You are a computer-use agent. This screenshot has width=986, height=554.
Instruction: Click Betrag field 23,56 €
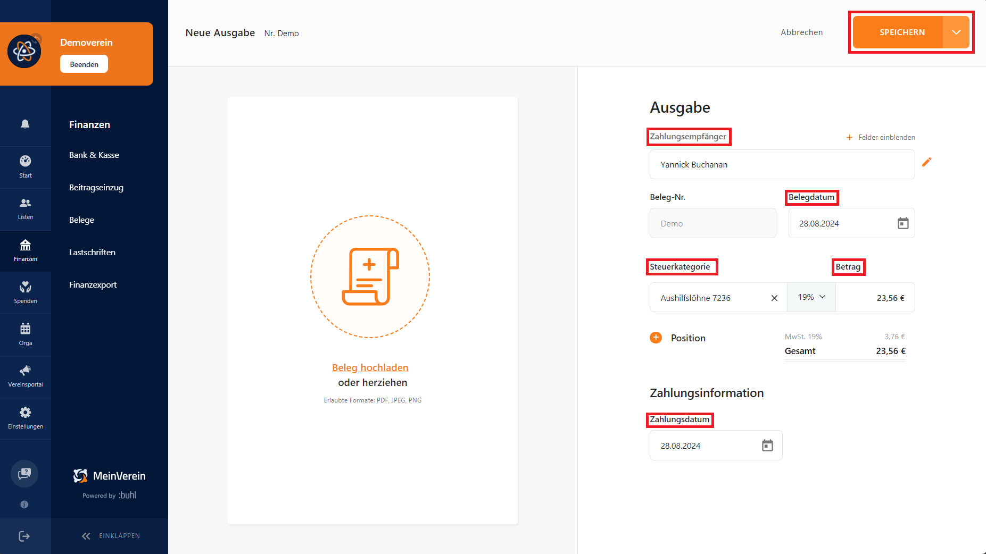tap(875, 298)
